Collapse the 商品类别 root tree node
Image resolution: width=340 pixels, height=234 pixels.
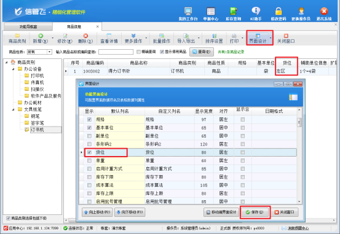(x=7, y=63)
